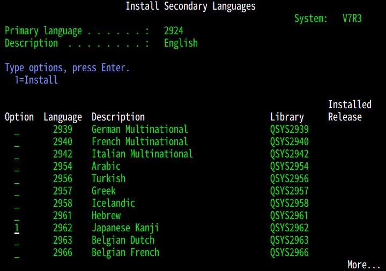Image resolution: width=386 pixels, height=271 pixels.
Task: Click library name QSYS2966
Action: [x=289, y=253]
